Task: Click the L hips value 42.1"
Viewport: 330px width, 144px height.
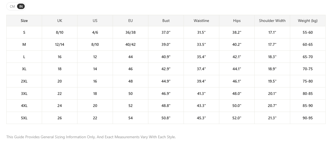Action: 237,57
